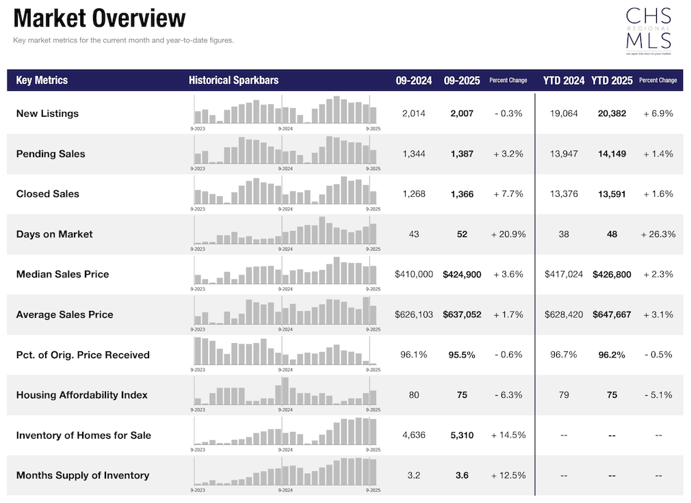Click the +14.5% percent change value
This screenshot has height=503, width=691.
coord(508,434)
